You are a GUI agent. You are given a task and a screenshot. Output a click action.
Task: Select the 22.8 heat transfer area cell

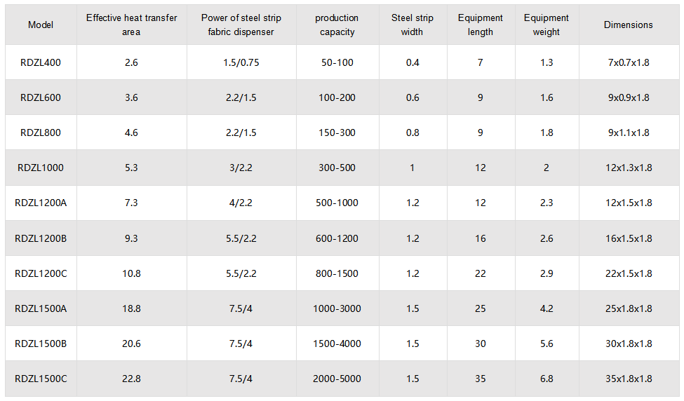click(x=131, y=379)
